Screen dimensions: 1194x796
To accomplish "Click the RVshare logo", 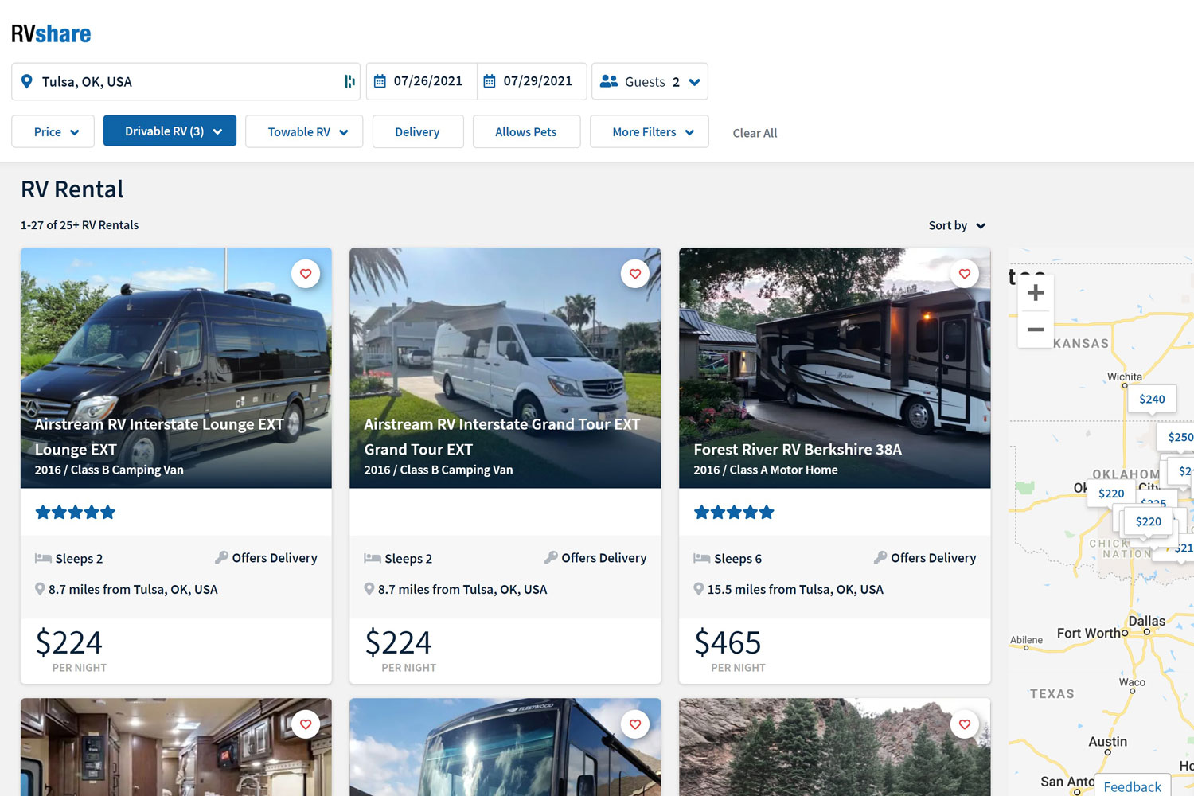I will pos(51,33).
